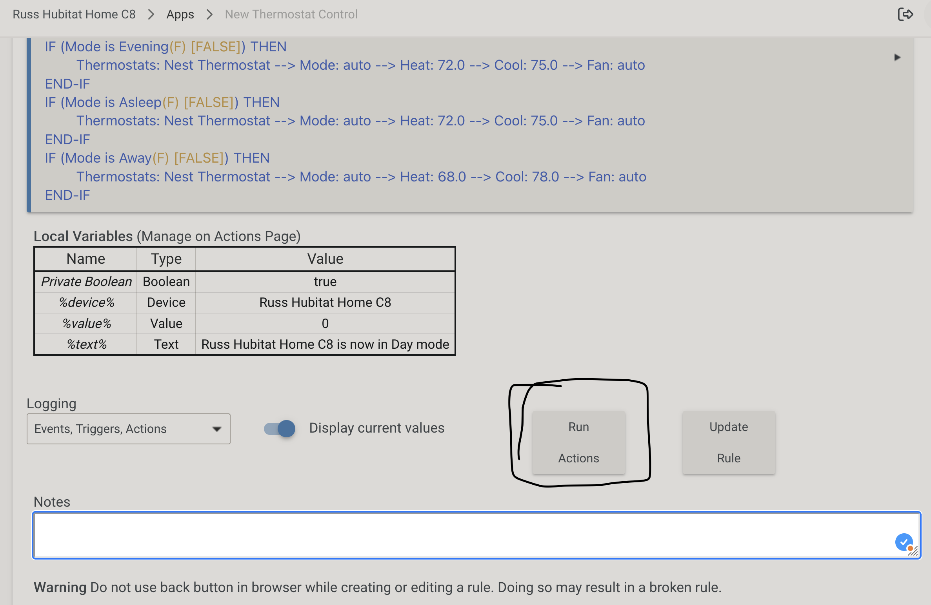This screenshot has height=605, width=931.
Task: Click the Logging dropdown arrow
Action: point(216,429)
